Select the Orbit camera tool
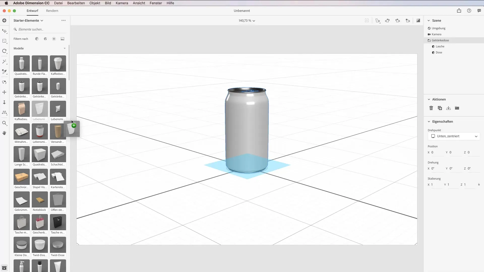484x272 pixels. [4, 82]
